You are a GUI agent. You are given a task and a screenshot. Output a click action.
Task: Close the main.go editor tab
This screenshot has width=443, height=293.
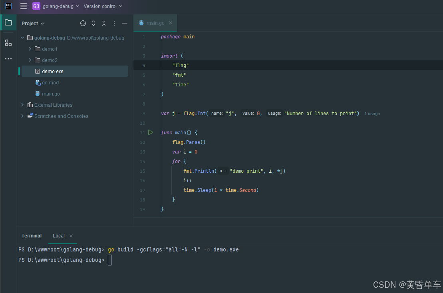point(171,23)
